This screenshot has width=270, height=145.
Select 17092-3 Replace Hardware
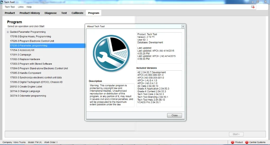[25, 59]
